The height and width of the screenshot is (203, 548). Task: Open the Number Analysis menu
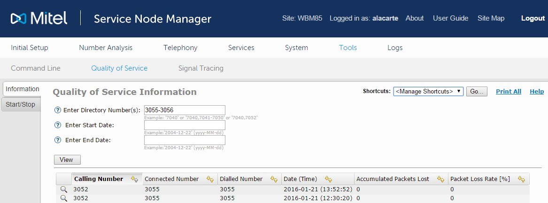pyautogui.click(x=106, y=48)
